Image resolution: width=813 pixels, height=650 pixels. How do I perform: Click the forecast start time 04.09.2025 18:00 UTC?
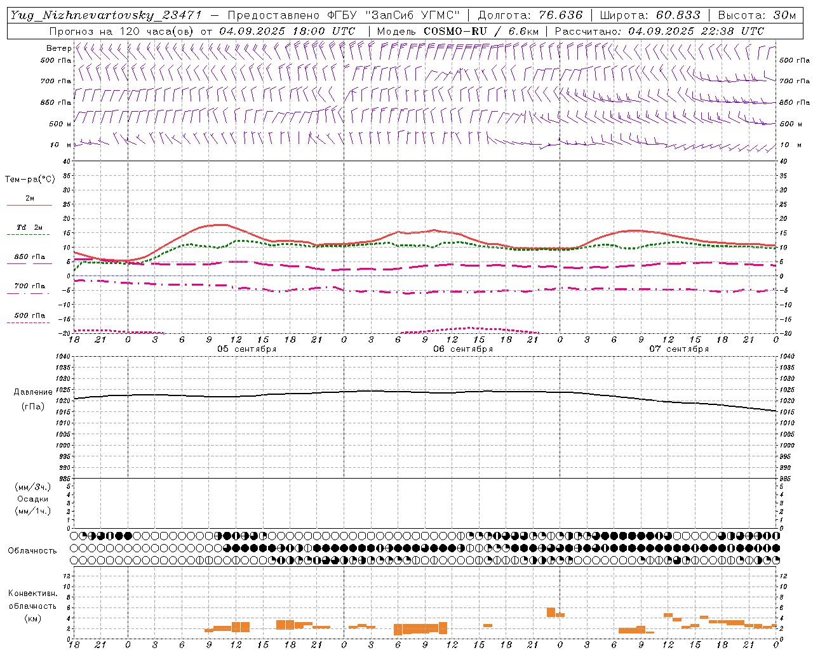(287, 31)
